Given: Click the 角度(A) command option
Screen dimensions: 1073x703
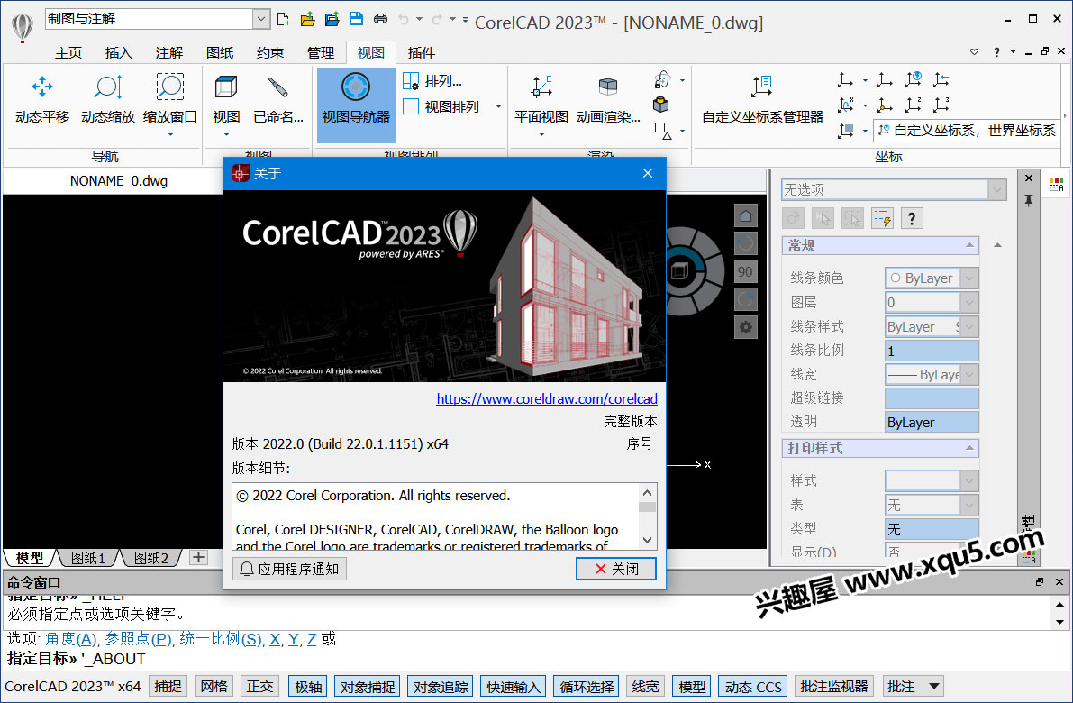Looking at the screenshot, I should point(71,639).
